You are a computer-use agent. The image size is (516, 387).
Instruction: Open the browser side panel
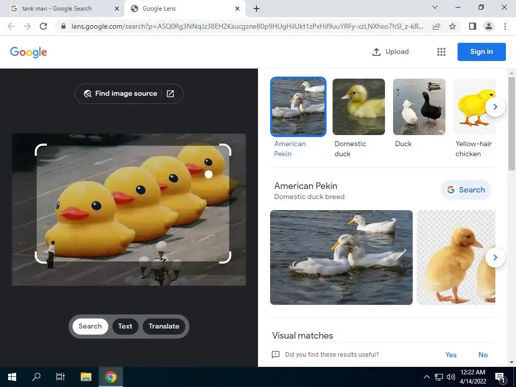point(473,26)
